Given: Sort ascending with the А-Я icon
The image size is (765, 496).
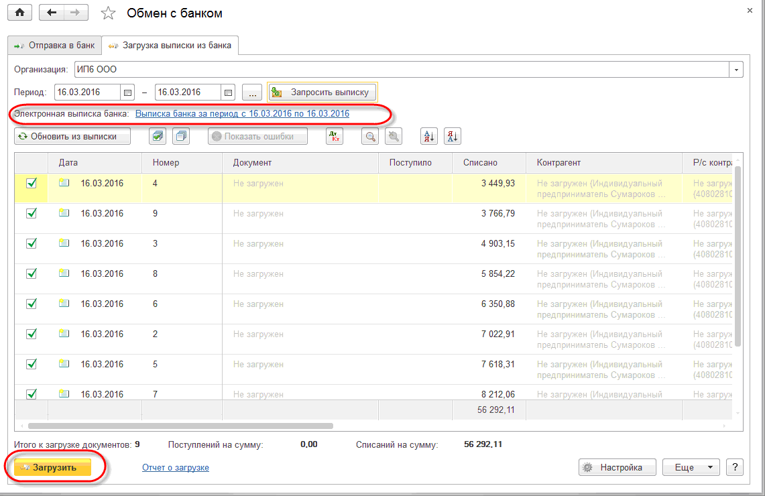Looking at the screenshot, I should click(429, 136).
